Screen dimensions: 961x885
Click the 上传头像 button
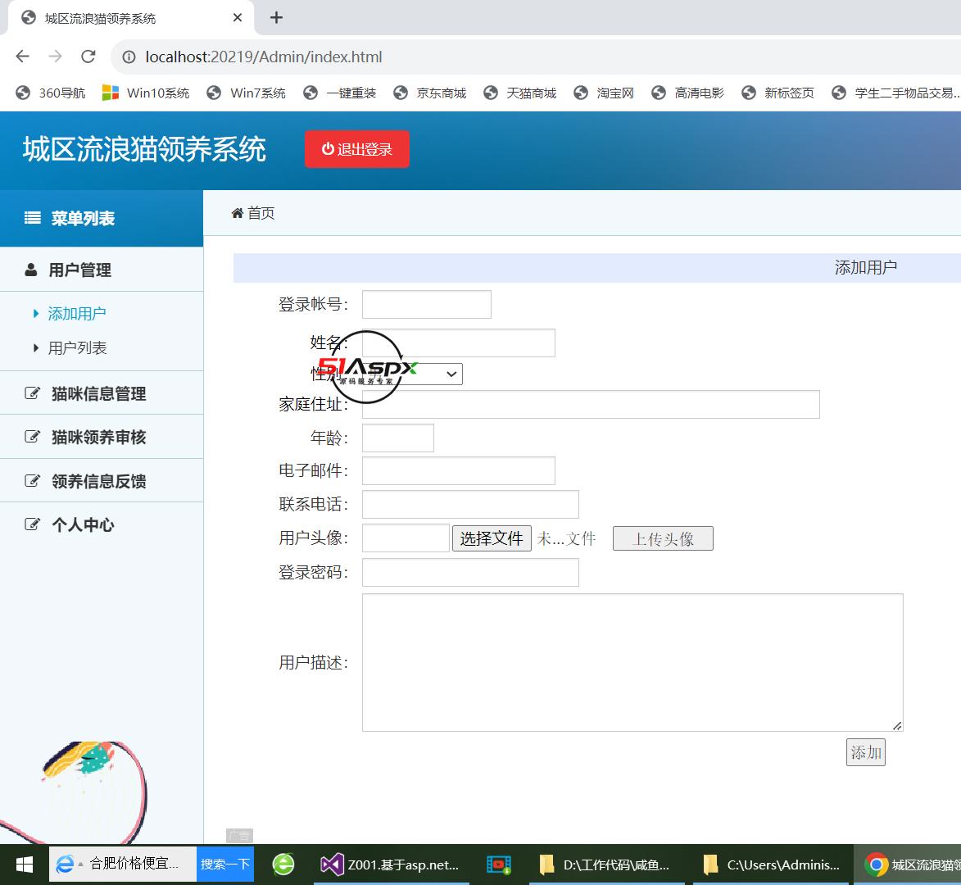click(x=662, y=538)
